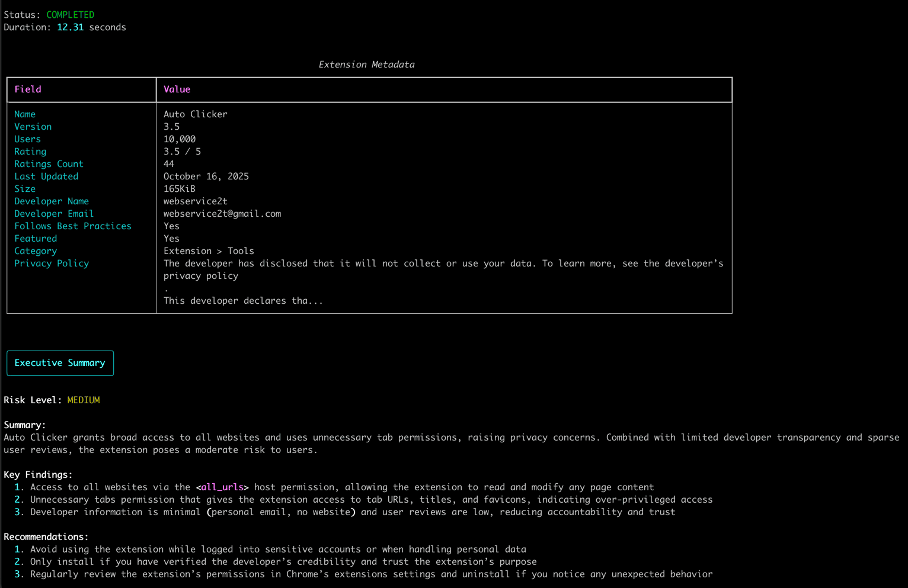The width and height of the screenshot is (908, 588).
Task: Click the Value column header
Action: tap(177, 89)
